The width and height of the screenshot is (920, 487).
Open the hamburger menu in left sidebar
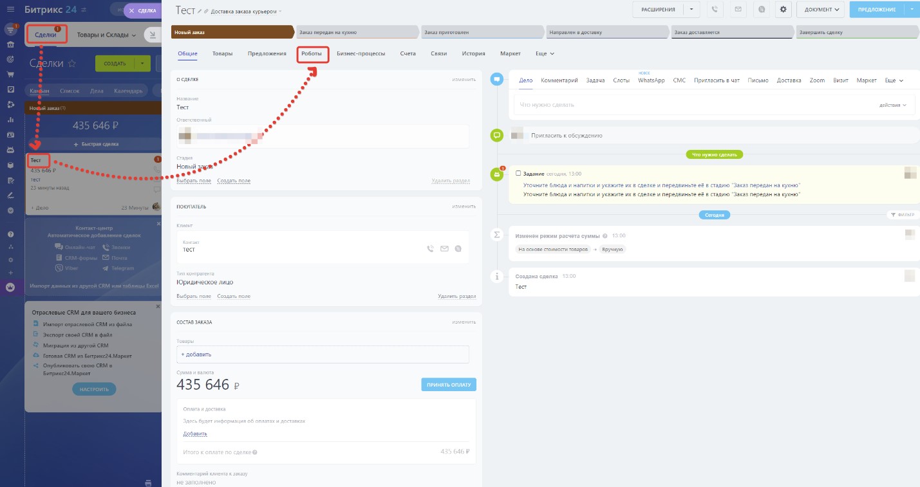pyautogui.click(x=10, y=9)
